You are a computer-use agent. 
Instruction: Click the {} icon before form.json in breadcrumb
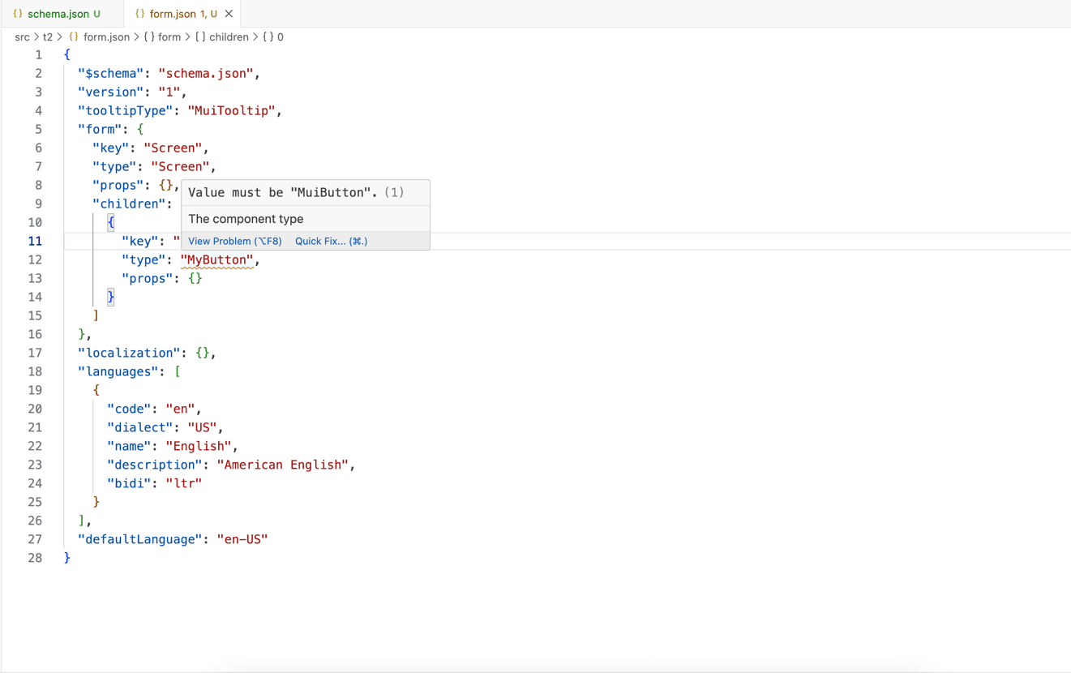coord(73,36)
